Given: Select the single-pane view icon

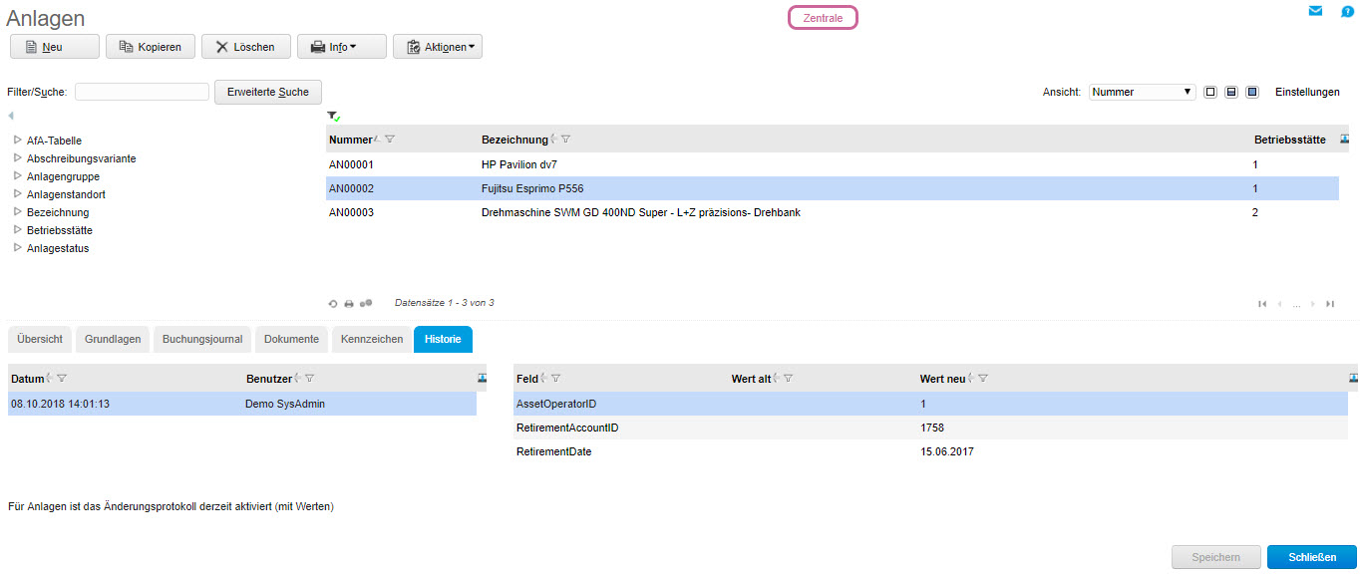Looking at the screenshot, I should click(x=1210, y=91).
